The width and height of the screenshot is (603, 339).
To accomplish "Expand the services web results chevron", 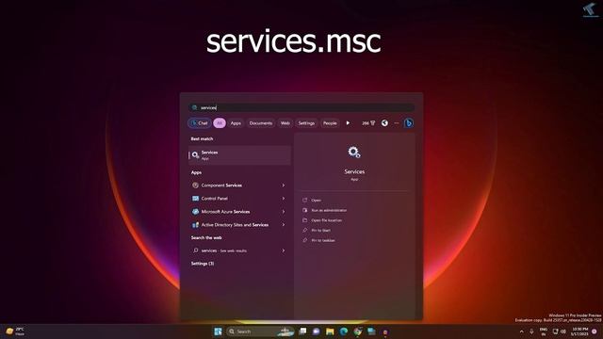I will [284, 250].
